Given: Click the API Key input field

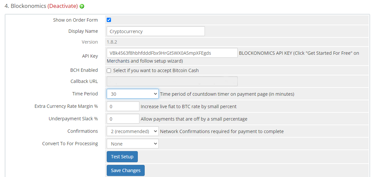Looking at the screenshot, I should click(x=172, y=53).
